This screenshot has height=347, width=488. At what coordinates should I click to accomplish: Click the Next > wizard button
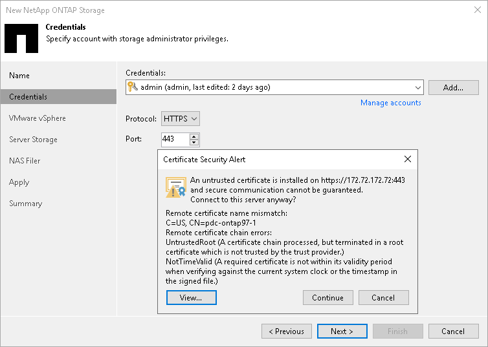(342, 331)
